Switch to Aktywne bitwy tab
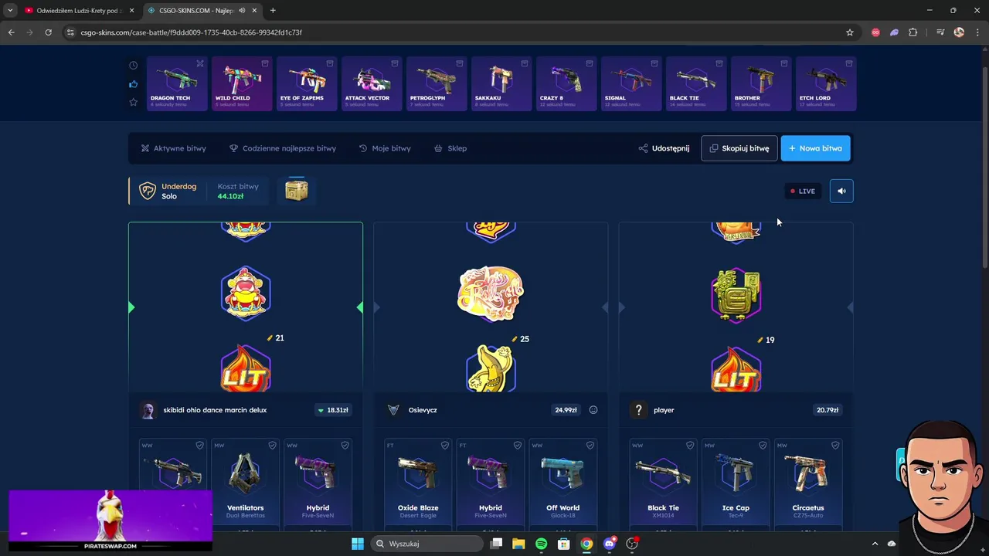 pos(173,148)
